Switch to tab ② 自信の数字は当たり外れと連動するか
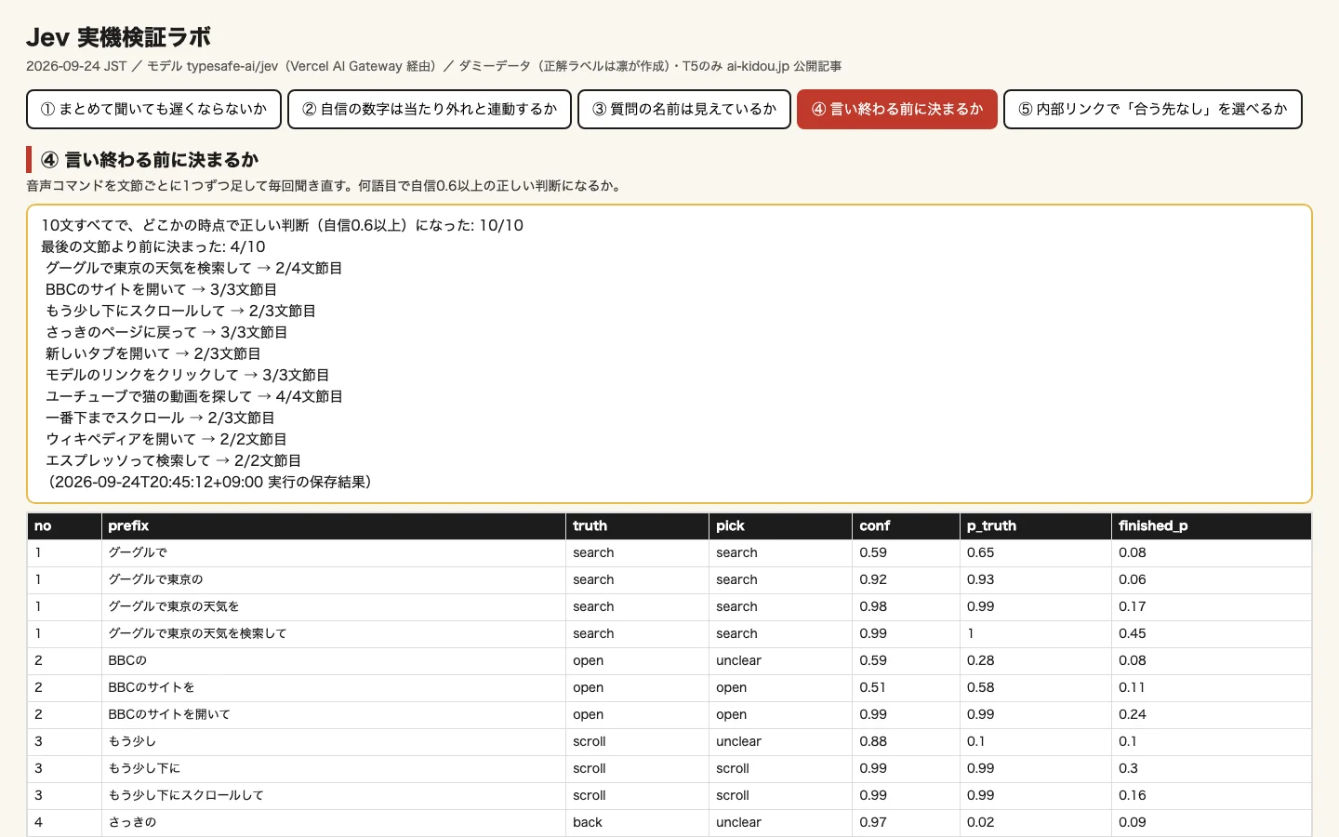This screenshot has width=1339, height=837. pos(430,109)
